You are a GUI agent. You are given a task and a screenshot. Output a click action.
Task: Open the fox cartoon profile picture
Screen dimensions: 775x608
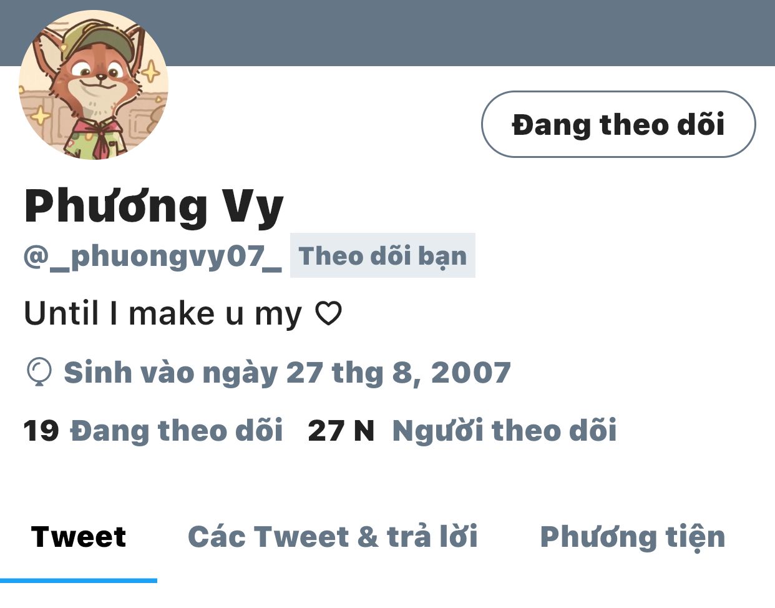(94, 84)
